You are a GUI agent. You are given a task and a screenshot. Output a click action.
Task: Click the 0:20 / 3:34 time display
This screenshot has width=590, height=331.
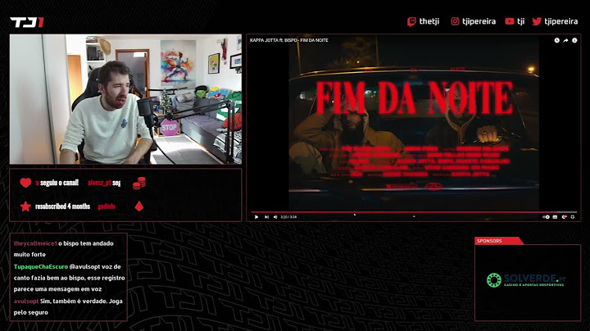click(x=288, y=217)
